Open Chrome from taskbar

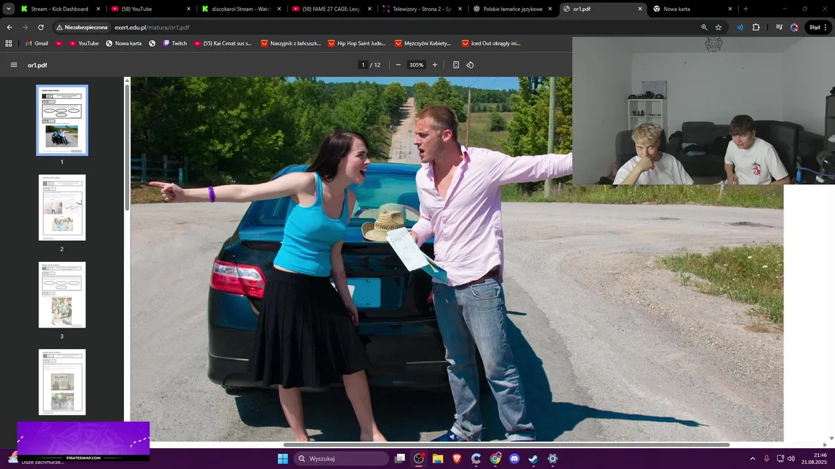point(496,459)
